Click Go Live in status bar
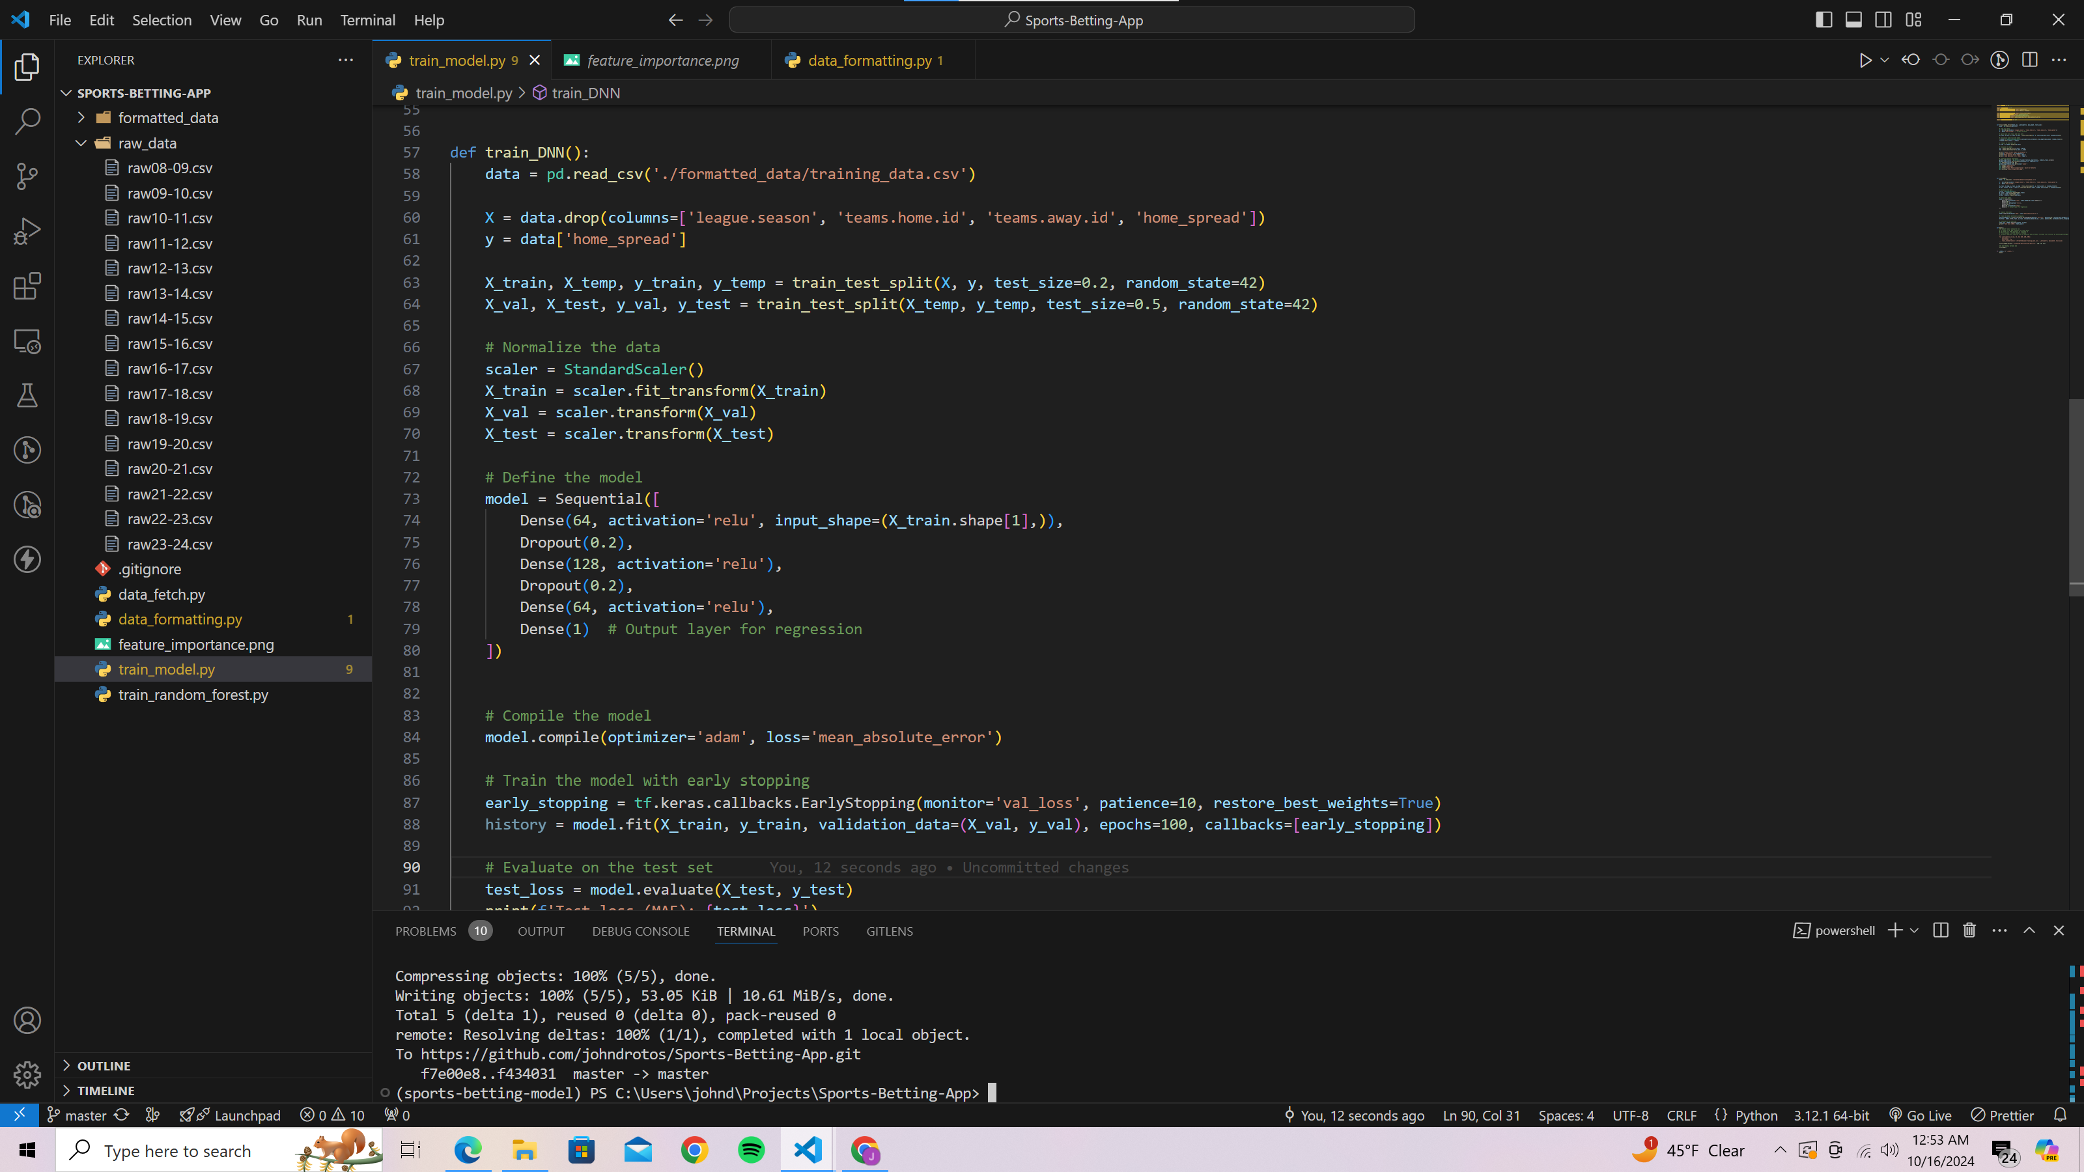Viewport: 2084px width, 1172px height. pos(1921,1115)
